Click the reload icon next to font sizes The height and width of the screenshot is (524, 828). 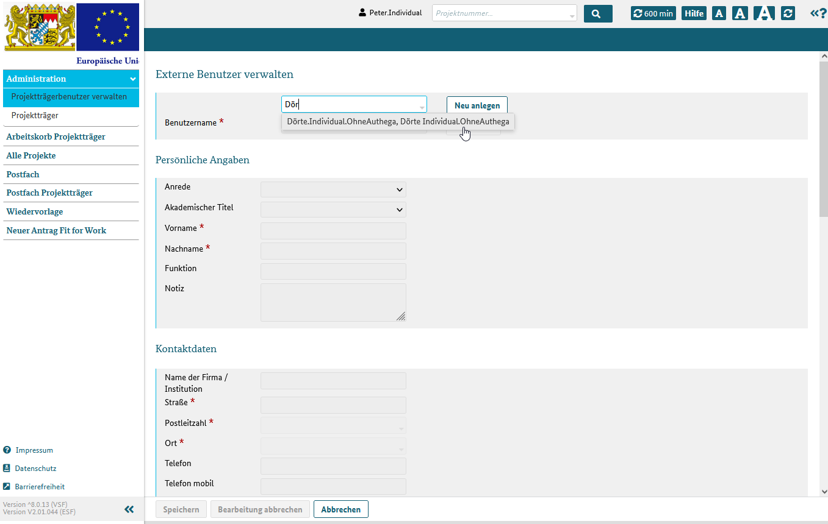788,13
